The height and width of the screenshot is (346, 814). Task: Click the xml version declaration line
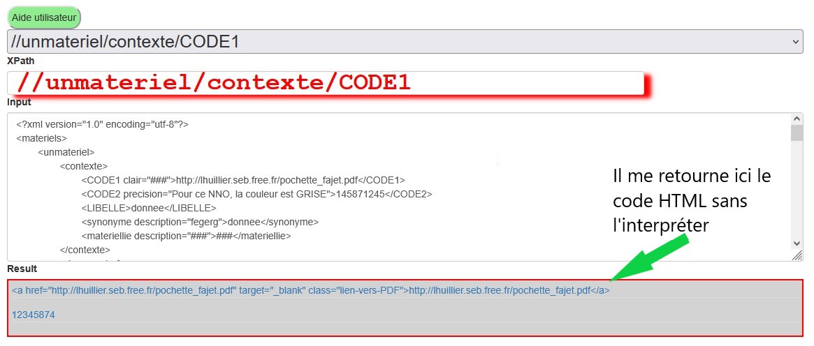(102, 124)
